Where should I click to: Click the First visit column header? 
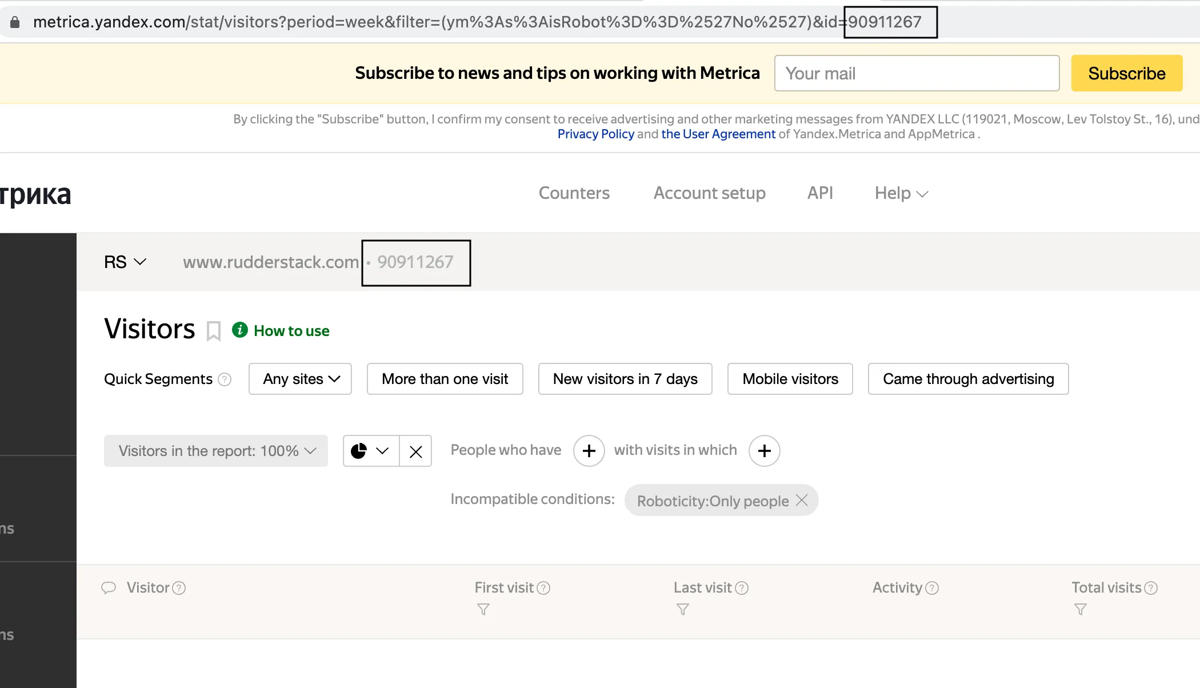click(503, 587)
